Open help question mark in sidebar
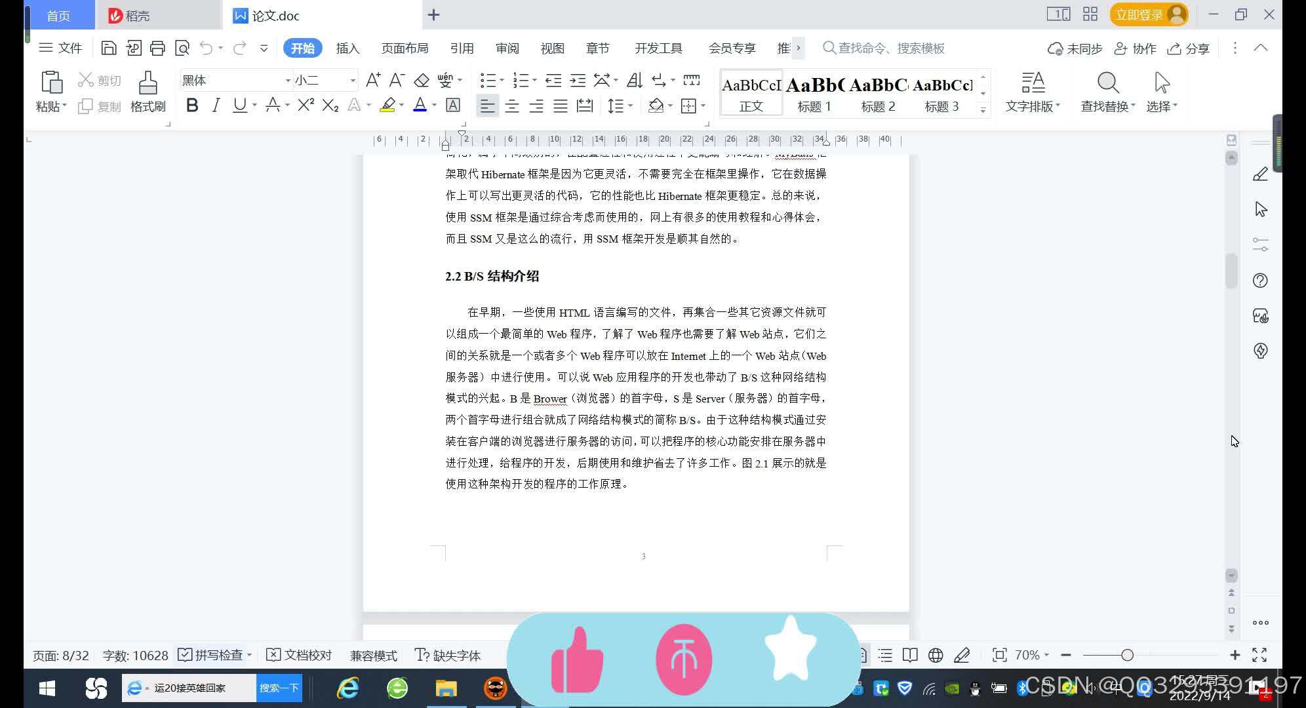 [1260, 281]
